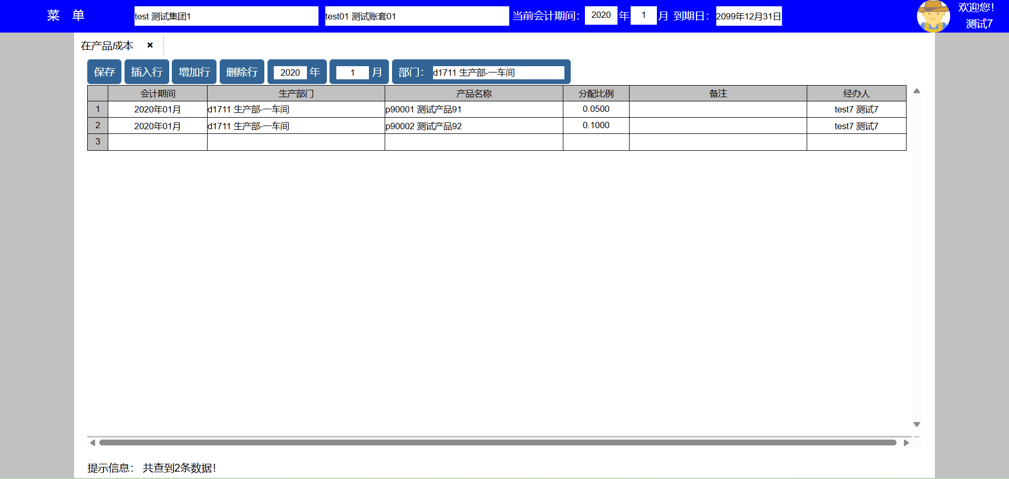Select row header number 3
This screenshot has height=479, width=1009.
pos(98,142)
